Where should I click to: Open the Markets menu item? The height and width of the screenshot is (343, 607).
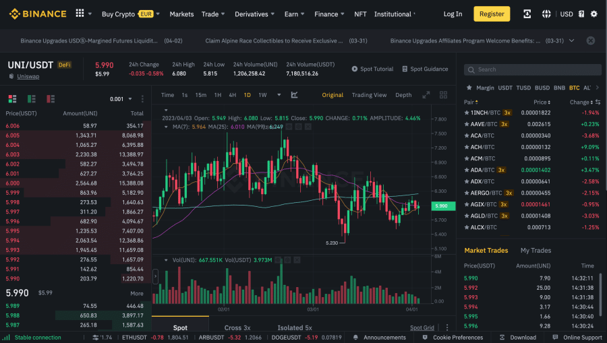pos(181,14)
